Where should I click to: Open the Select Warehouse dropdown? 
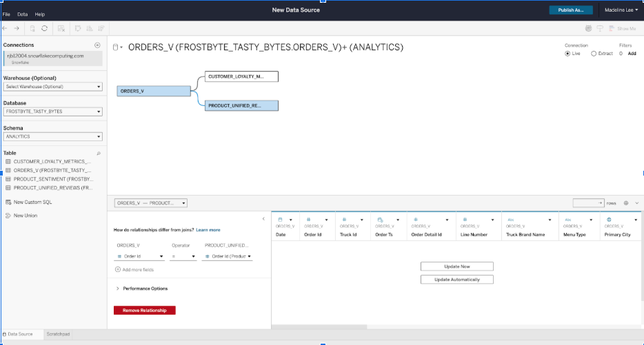point(52,87)
